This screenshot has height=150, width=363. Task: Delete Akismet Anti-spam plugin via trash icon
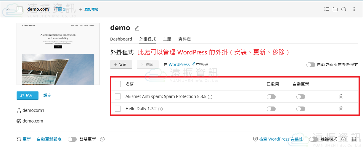click(x=341, y=97)
